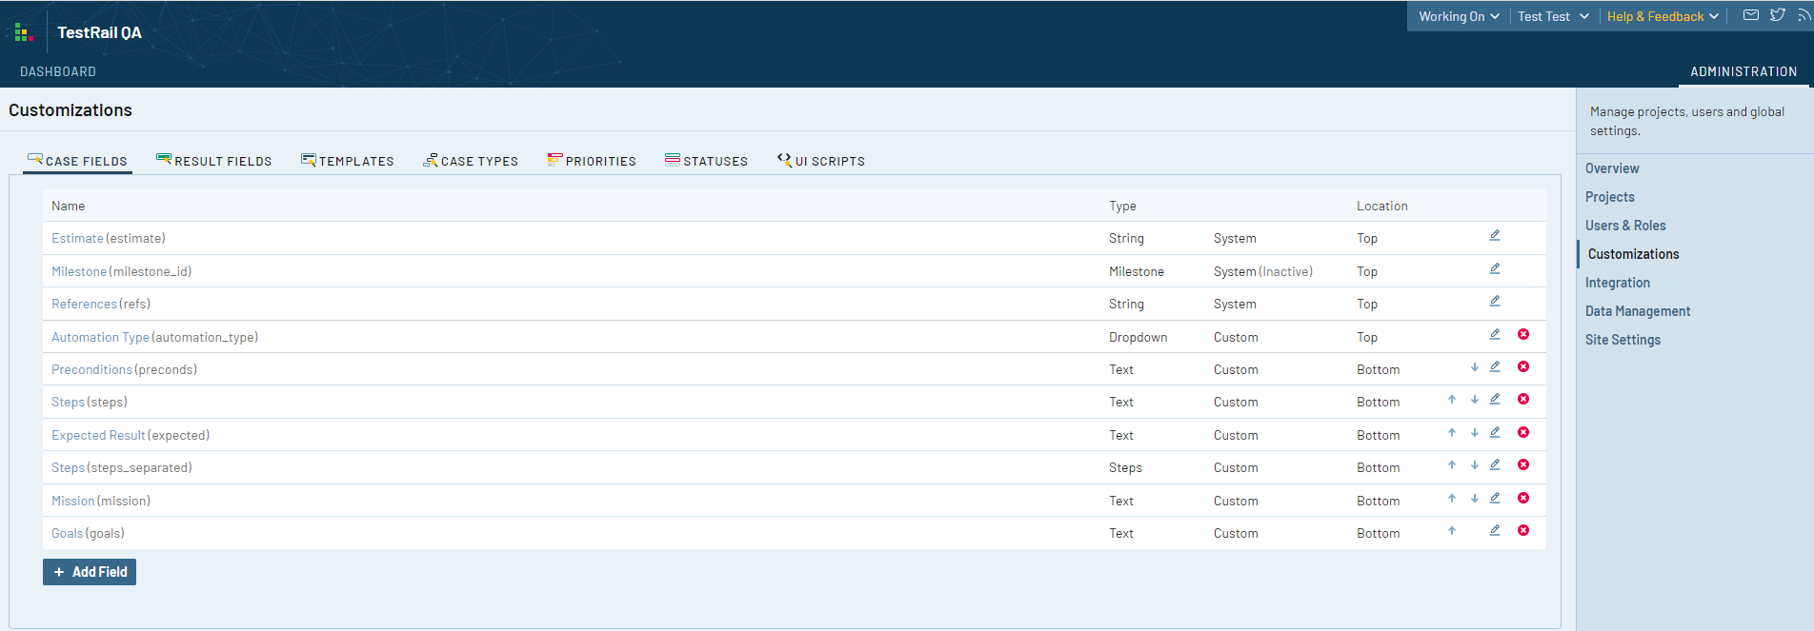Click the Add Field button
The image size is (1814, 631).
coord(90,572)
